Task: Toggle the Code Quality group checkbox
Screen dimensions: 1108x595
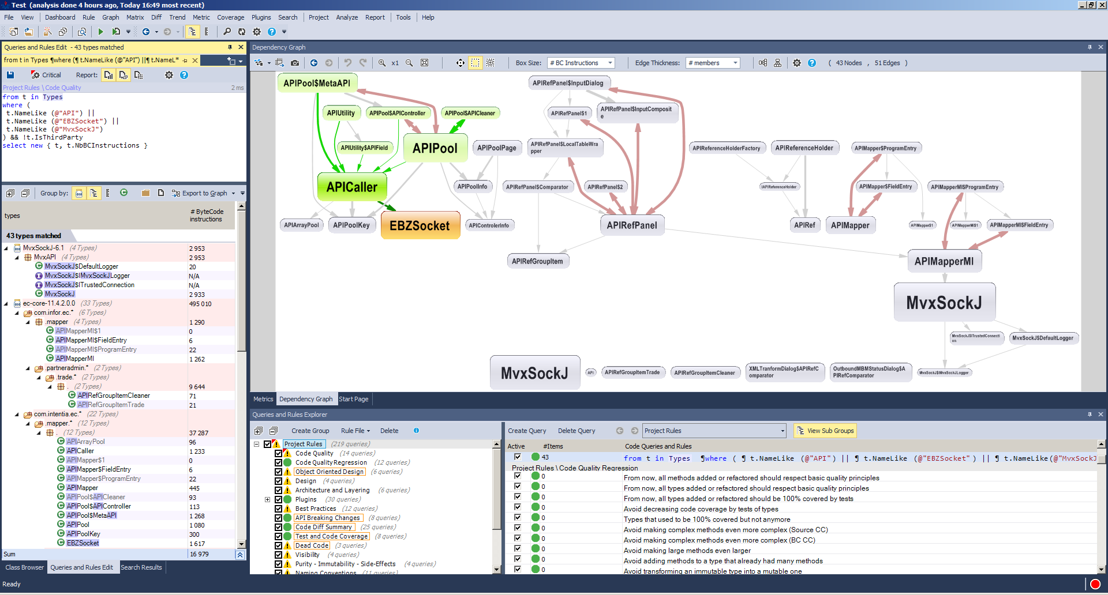Action: [x=279, y=453]
